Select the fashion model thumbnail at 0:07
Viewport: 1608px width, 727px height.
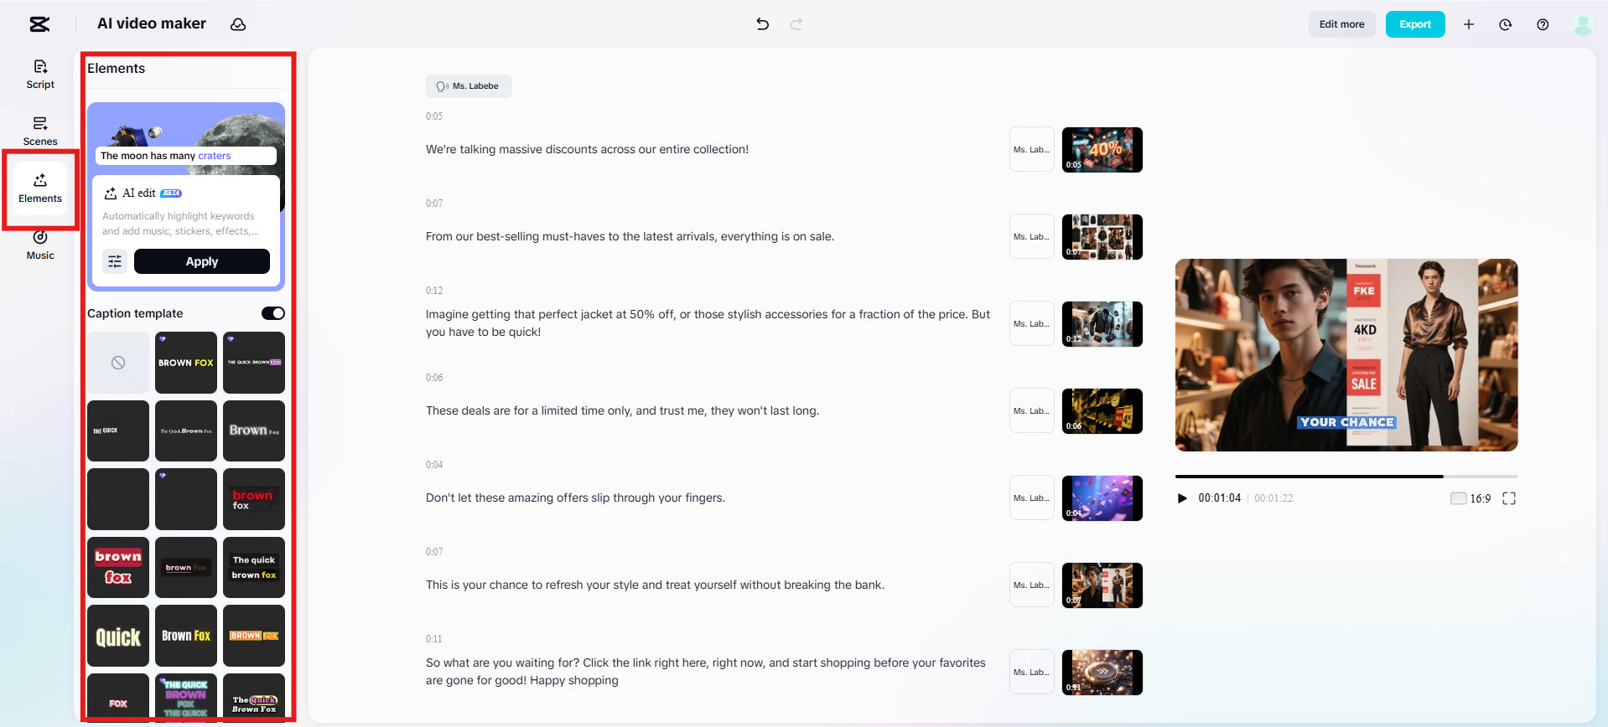click(1102, 585)
